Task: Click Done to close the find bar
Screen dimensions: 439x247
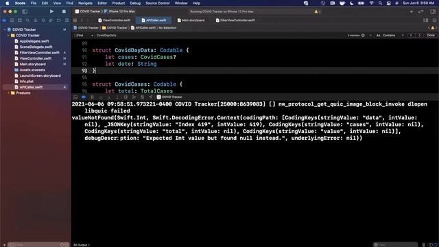Action: click(431, 35)
